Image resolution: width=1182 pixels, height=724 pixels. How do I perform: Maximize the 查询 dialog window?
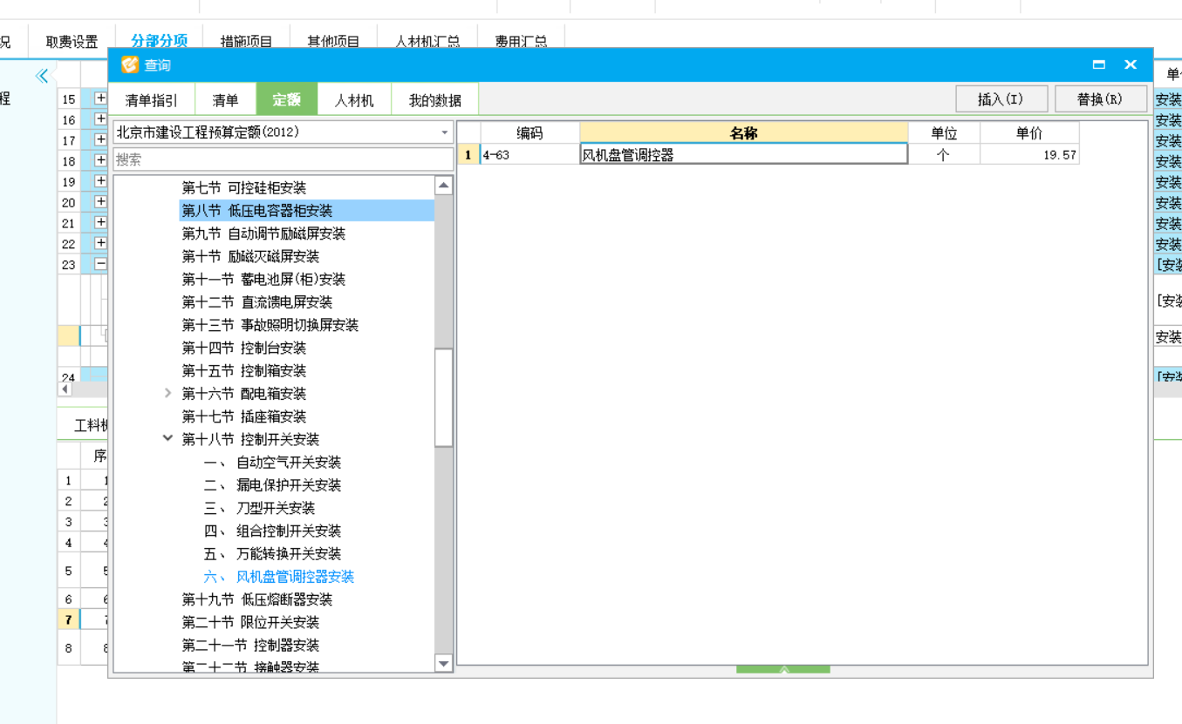pos(1098,64)
